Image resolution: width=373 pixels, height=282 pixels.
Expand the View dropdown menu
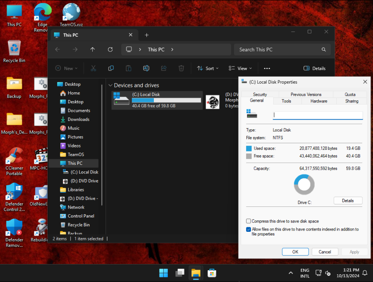pyautogui.click(x=240, y=69)
